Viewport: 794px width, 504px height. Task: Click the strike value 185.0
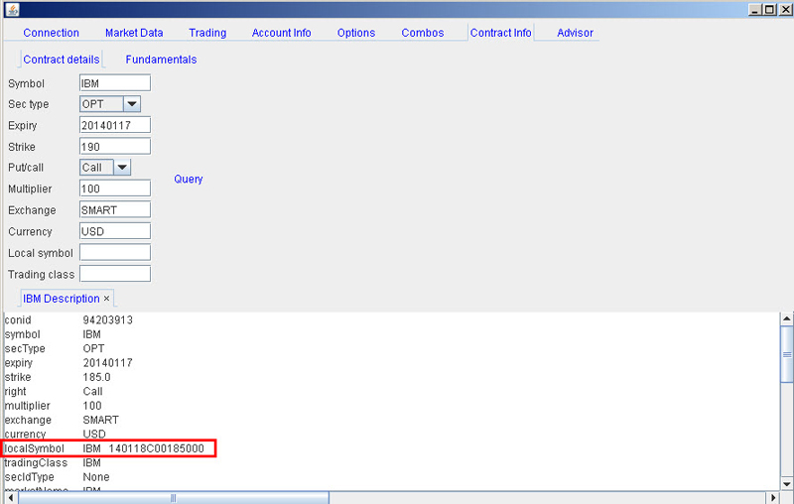(x=96, y=377)
